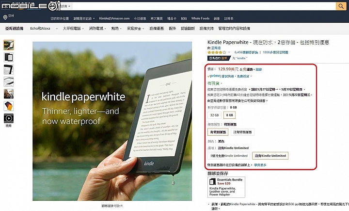
Task: Expand the Echo和Alexa dropdown arrow
Action: (x=57, y=29)
